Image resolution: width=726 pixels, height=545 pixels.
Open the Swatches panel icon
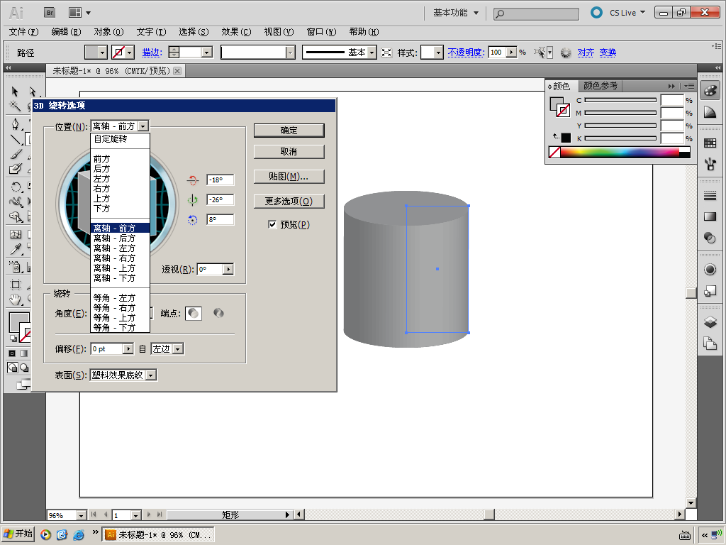pyautogui.click(x=710, y=143)
